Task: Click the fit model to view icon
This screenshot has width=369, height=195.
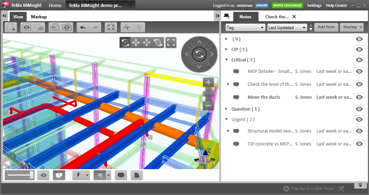Action: click(x=111, y=27)
